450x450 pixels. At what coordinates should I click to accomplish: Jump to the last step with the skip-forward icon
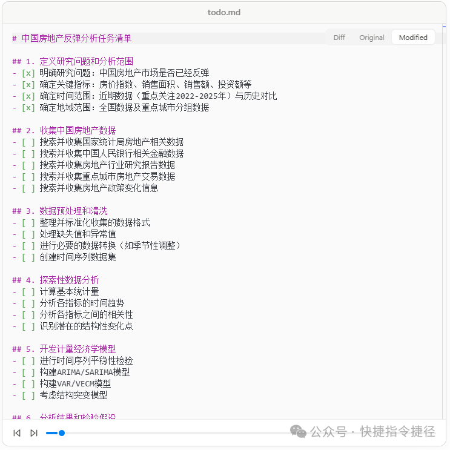[34, 433]
